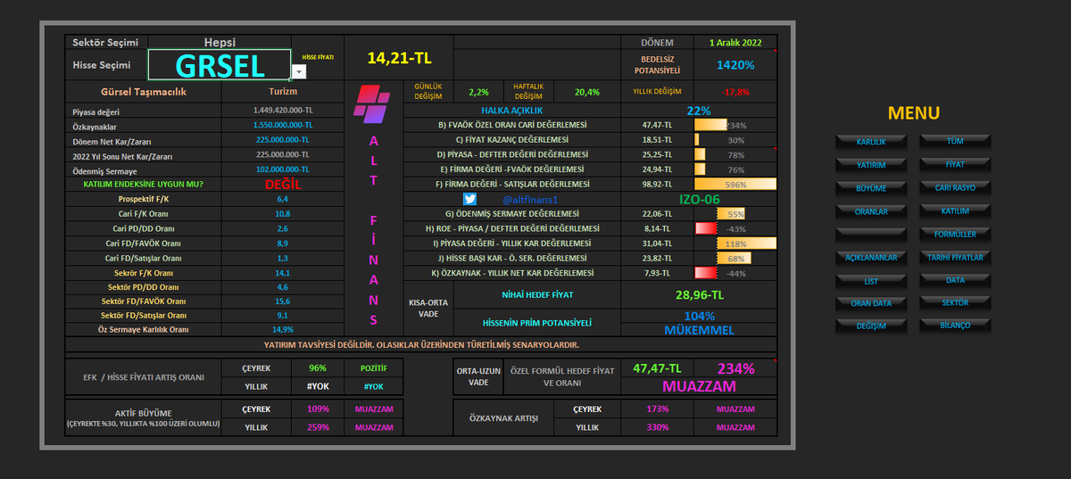Screen dimensions: 1071x479
Task: Click the blank button below ORANLAR
Action: point(871,235)
